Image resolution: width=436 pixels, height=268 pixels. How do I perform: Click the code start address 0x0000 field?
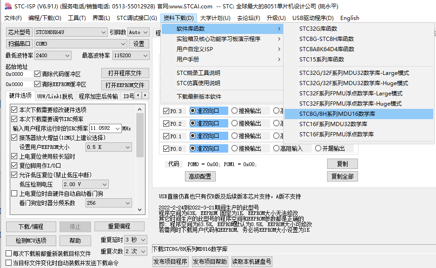pos(18,74)
